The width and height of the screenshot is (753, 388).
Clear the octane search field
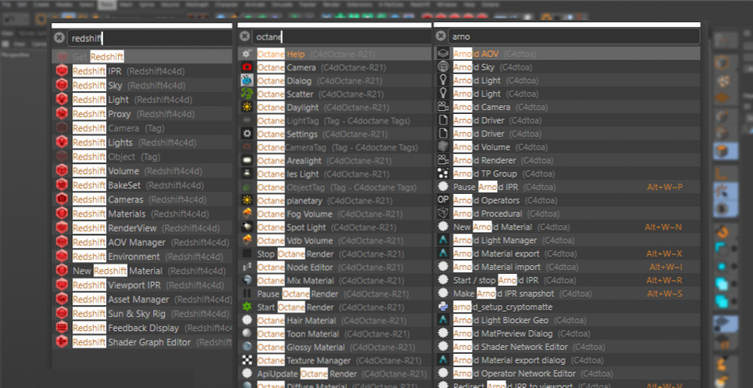(x=244, y=36)
